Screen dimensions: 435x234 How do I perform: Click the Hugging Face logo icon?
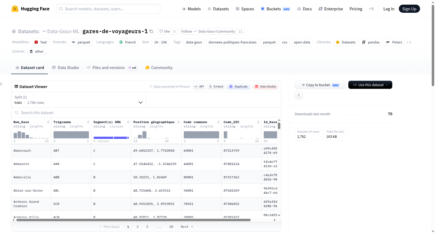(15, 9)
